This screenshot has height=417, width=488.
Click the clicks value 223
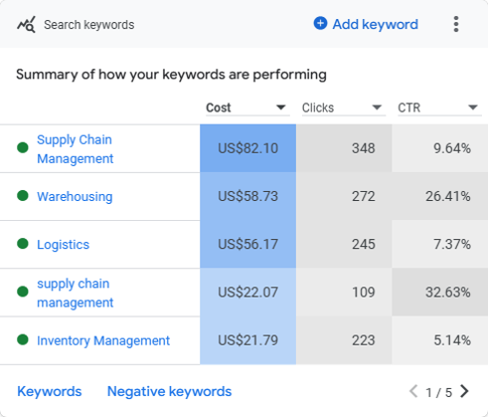pyautogui.click(x=364, y=340)
